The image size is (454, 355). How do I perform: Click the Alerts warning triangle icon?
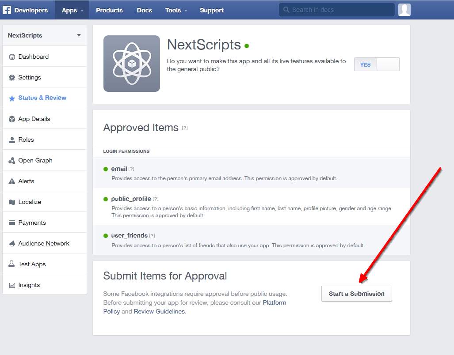click(12, 181)
